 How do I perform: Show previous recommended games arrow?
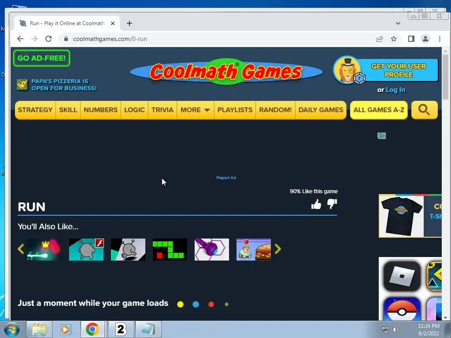[21, 249]
